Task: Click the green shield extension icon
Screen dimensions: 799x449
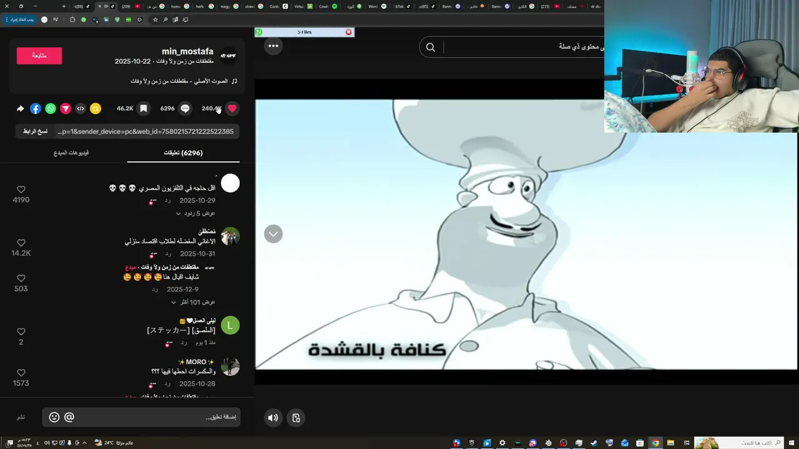Action: tap(117, 20)
